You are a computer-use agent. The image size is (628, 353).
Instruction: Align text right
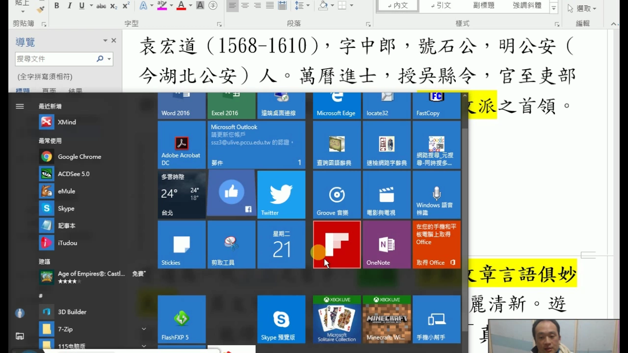[257, 6]
